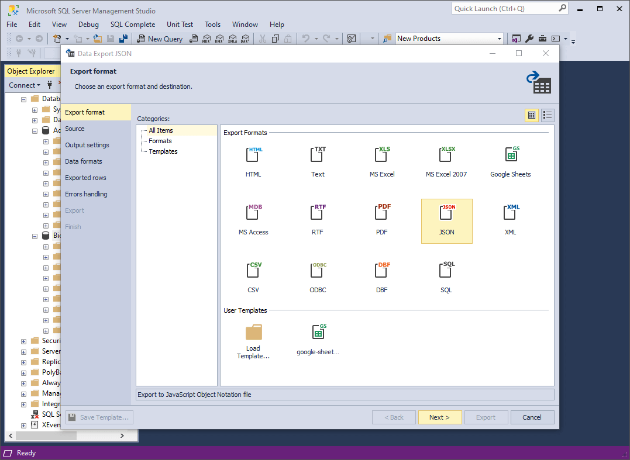Switch export formats to thumbnail view
The image size is (630, 460).
[x=531, y=115]
